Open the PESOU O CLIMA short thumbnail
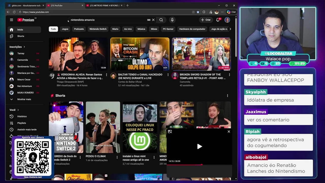 (103, 127)
